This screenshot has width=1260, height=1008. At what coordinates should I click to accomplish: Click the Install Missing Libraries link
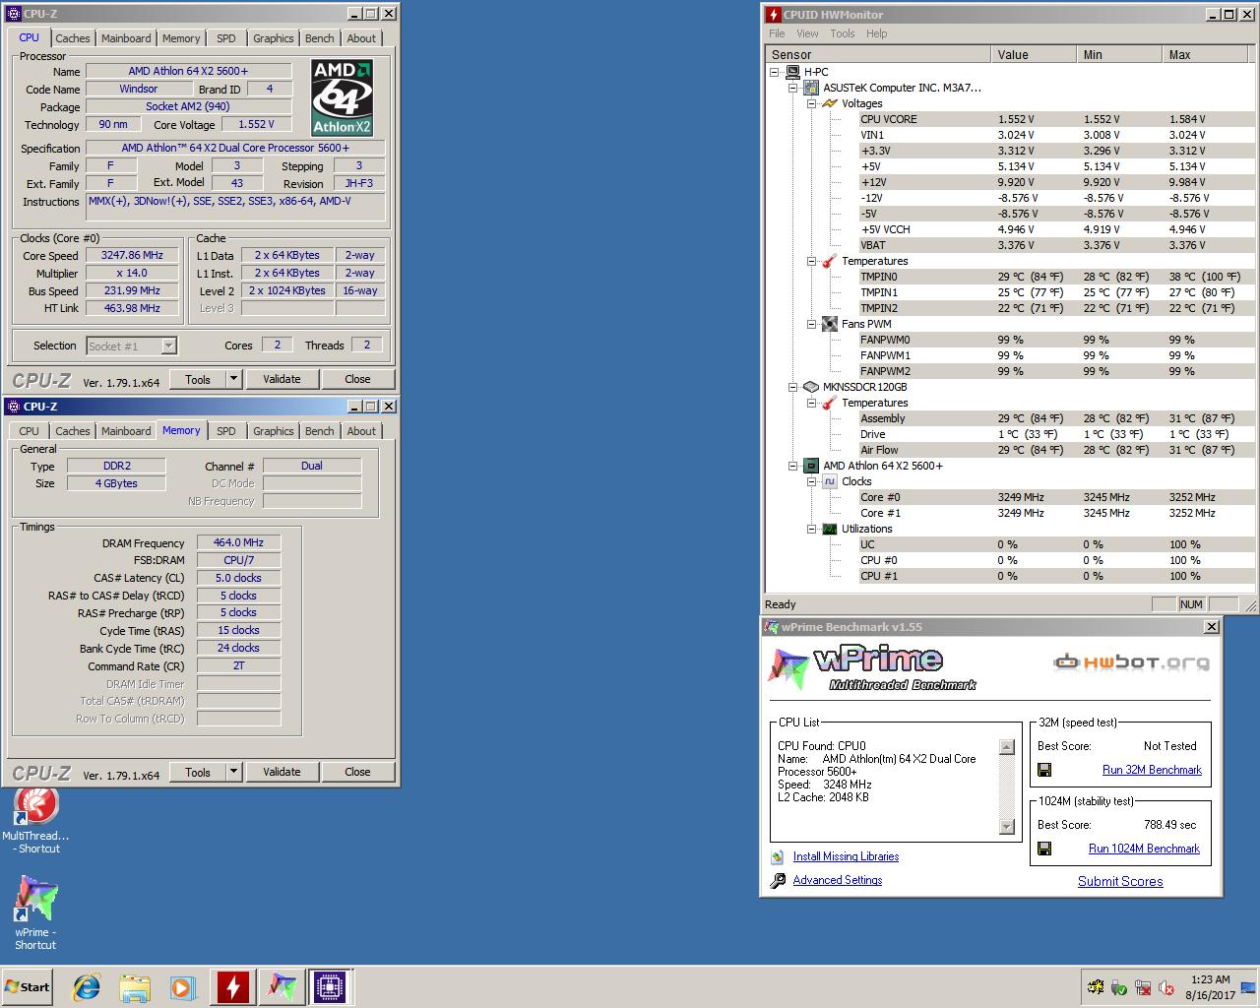click(x=846, y=856)
